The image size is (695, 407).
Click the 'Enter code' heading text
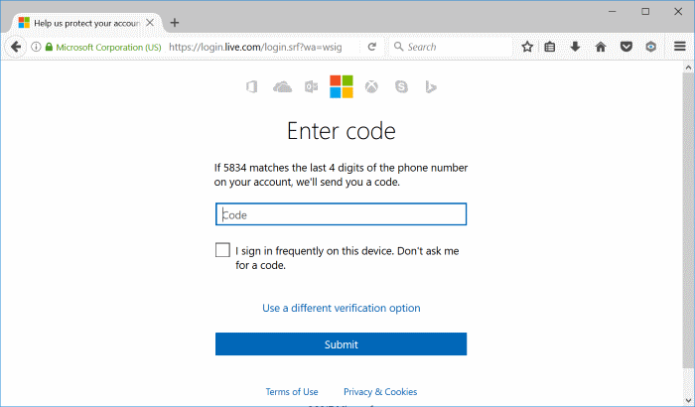tap(342, 131)
